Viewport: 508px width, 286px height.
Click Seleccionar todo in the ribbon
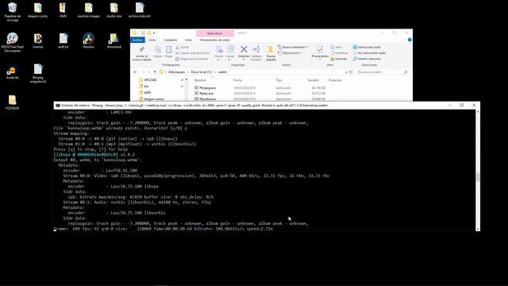click(x=367, y=47)
